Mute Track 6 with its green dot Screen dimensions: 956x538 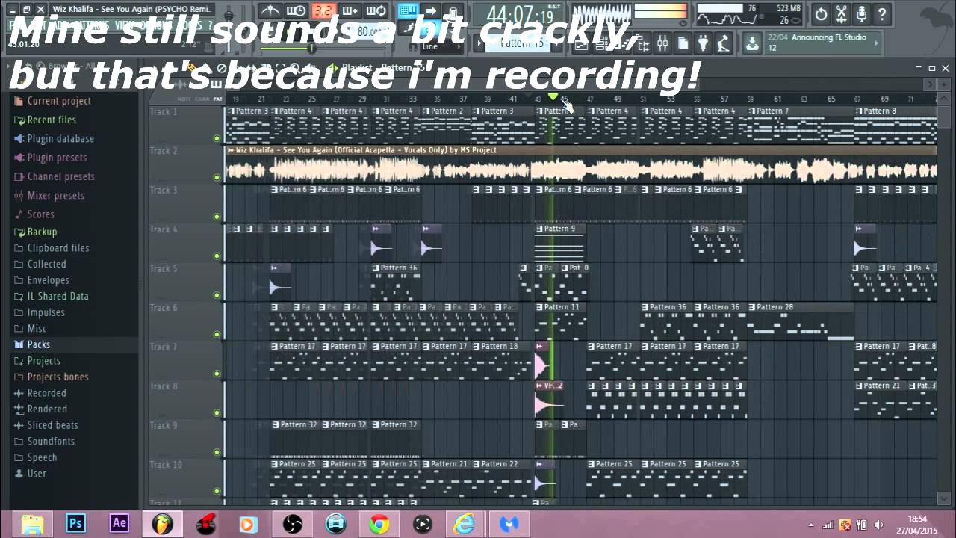[217, 335]
